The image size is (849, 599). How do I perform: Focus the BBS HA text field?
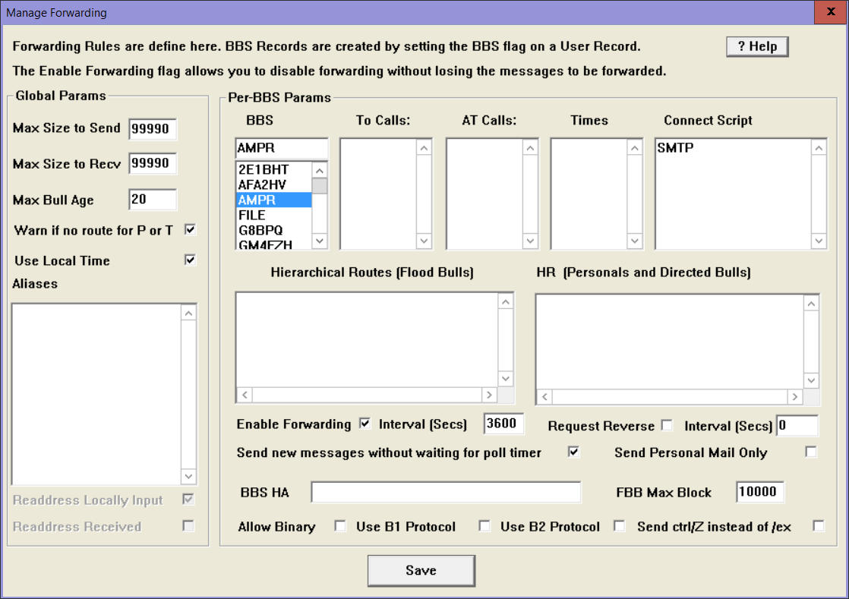click(x=446, y=492)
